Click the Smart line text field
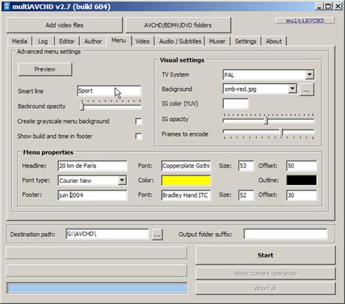The width and height of the screenshot is (345, 304). 109,91
